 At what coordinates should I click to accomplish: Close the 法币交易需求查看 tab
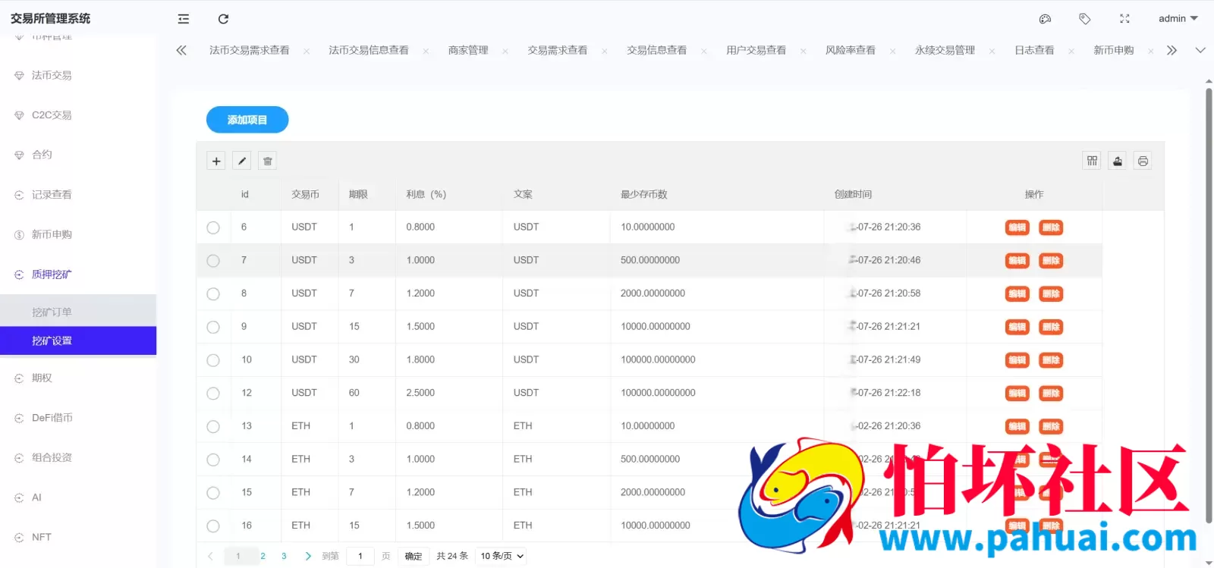point(307,52)
